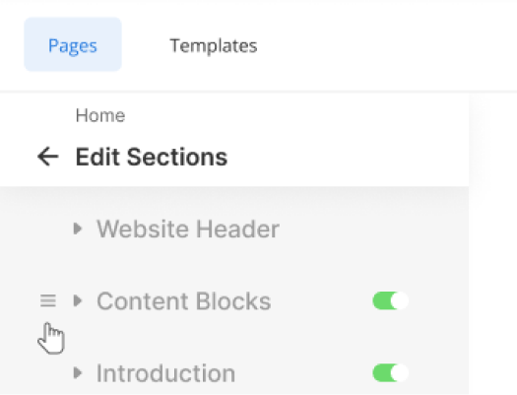Select the Content Blocks label
Viewport: 517px width, 395px height.
coord(183,301)
